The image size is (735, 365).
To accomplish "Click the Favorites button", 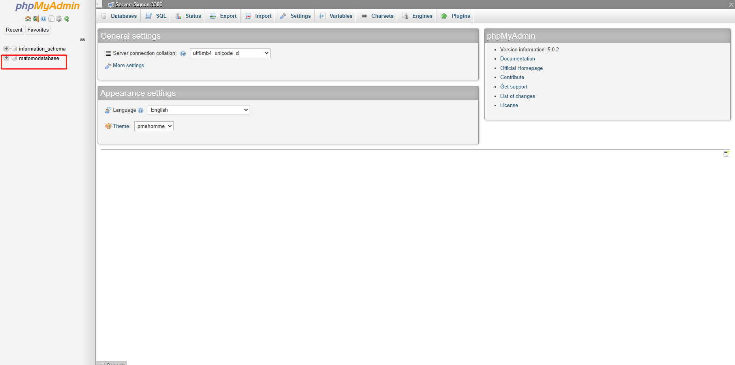I will [x=38, y=30].
